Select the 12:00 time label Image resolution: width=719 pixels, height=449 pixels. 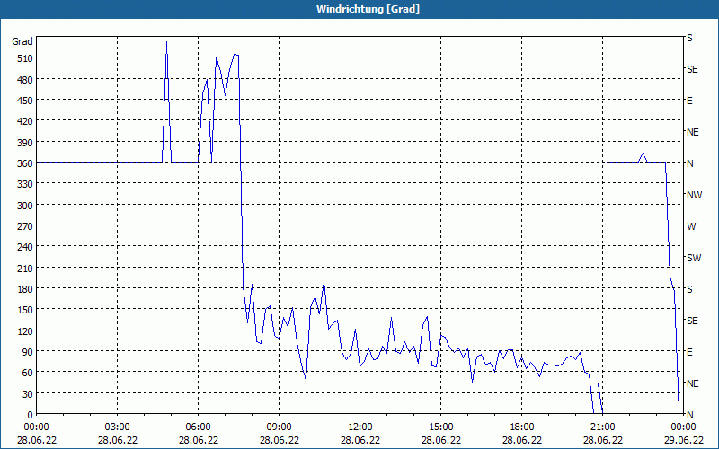pos(359,427)
